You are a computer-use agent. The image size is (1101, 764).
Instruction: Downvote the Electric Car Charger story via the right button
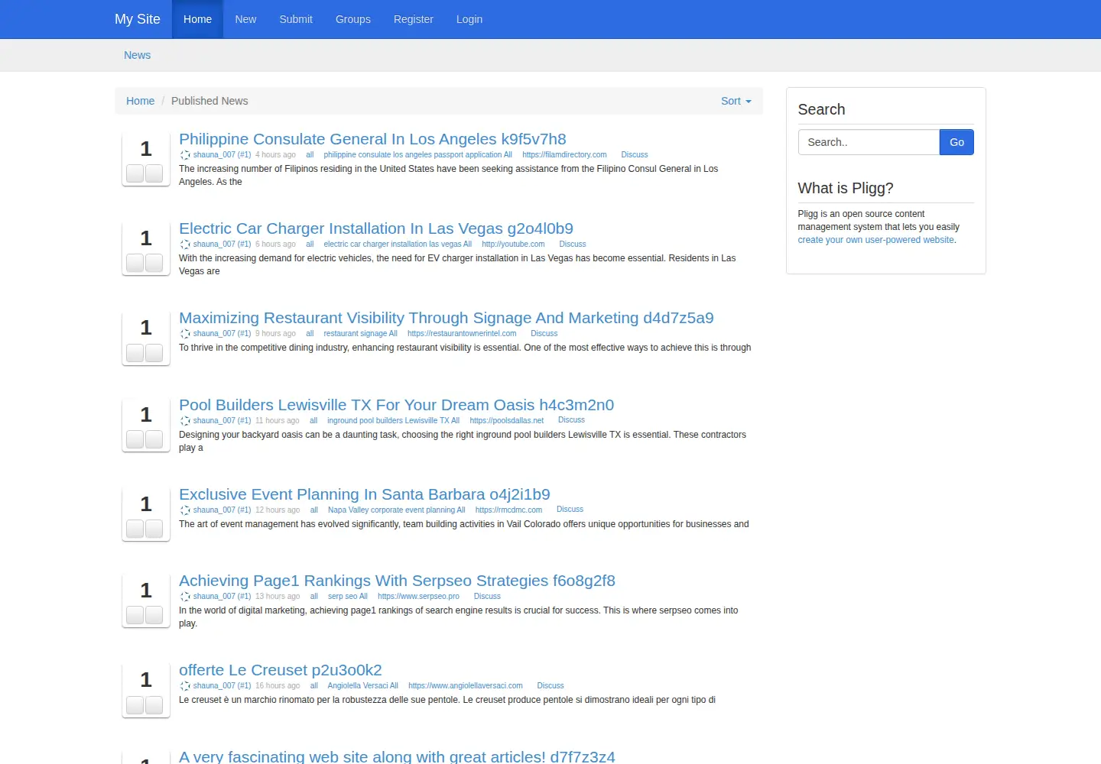click(154, 263)
